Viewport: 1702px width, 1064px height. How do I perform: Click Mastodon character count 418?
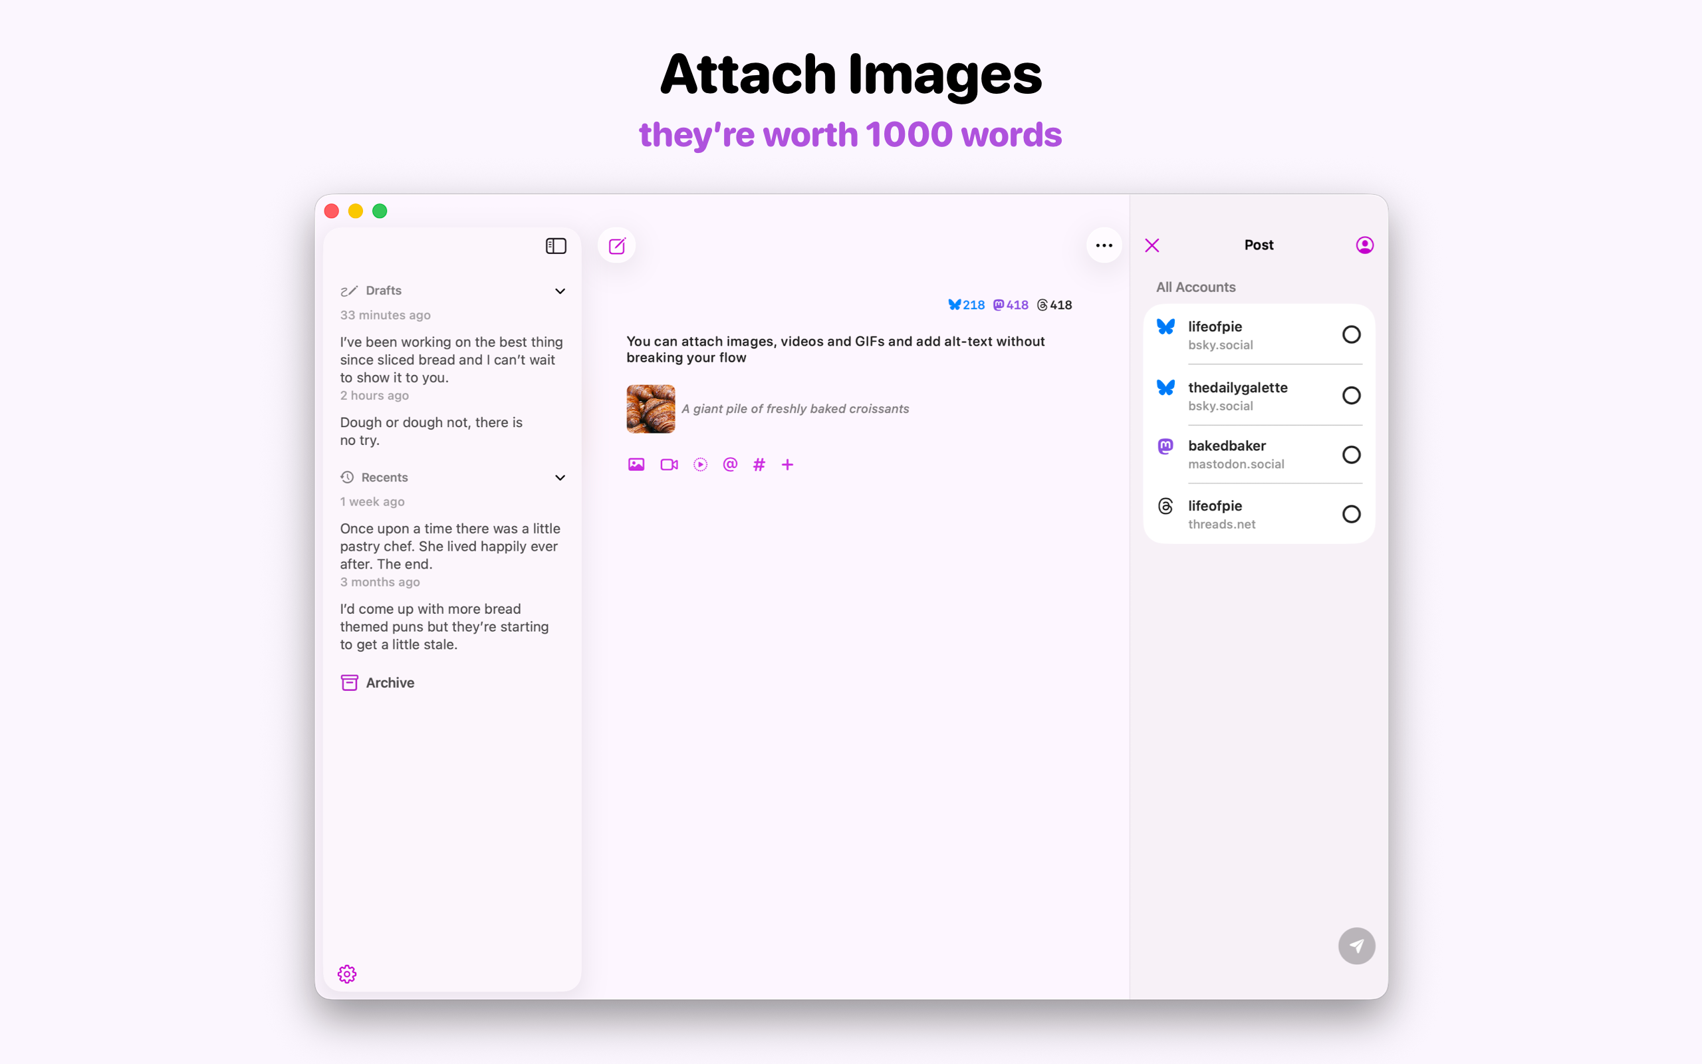coord(1011,305)
